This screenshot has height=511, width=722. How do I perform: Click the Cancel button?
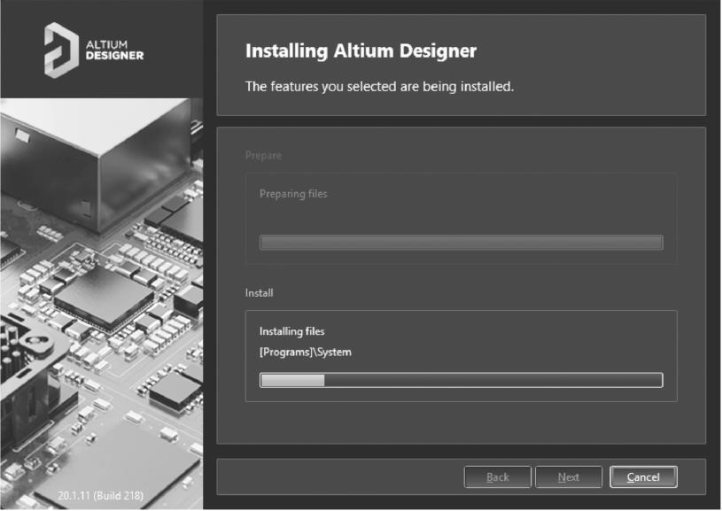(643, 477)
